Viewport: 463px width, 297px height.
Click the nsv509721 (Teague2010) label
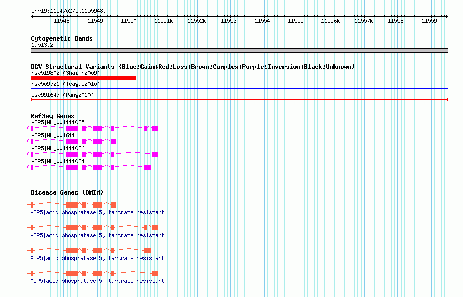pos(66,84)
